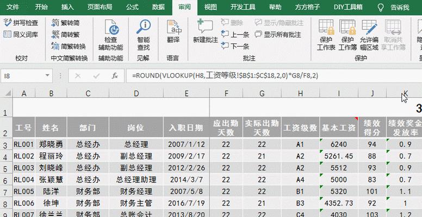Click the formula bar cancel X

point(78,76)
